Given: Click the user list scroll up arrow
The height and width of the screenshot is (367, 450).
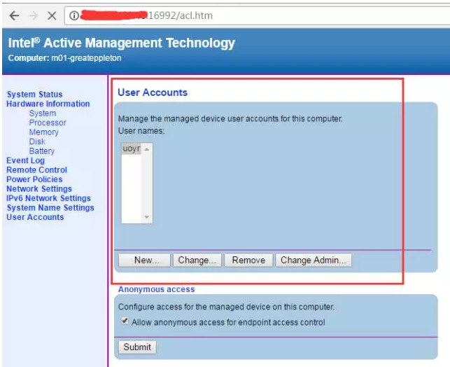Looking at the screenshot, I should click(147, 149).
